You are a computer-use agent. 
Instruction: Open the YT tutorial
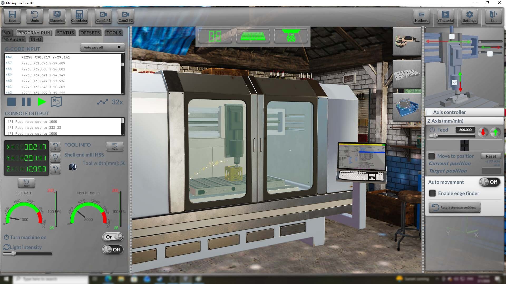(445, 16)
